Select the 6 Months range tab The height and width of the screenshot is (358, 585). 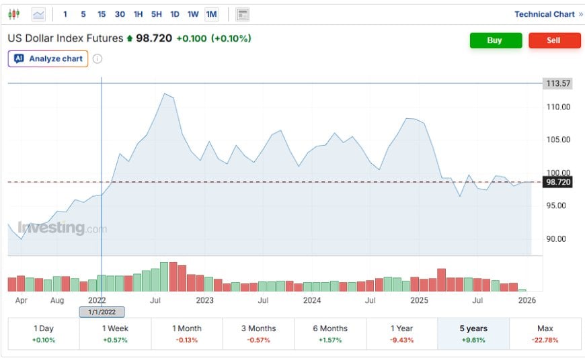click(x=330, y=334)
